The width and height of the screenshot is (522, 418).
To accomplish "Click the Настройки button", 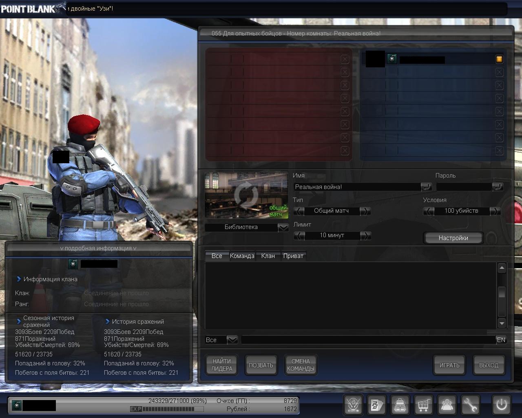I will [x=453, y=238].
